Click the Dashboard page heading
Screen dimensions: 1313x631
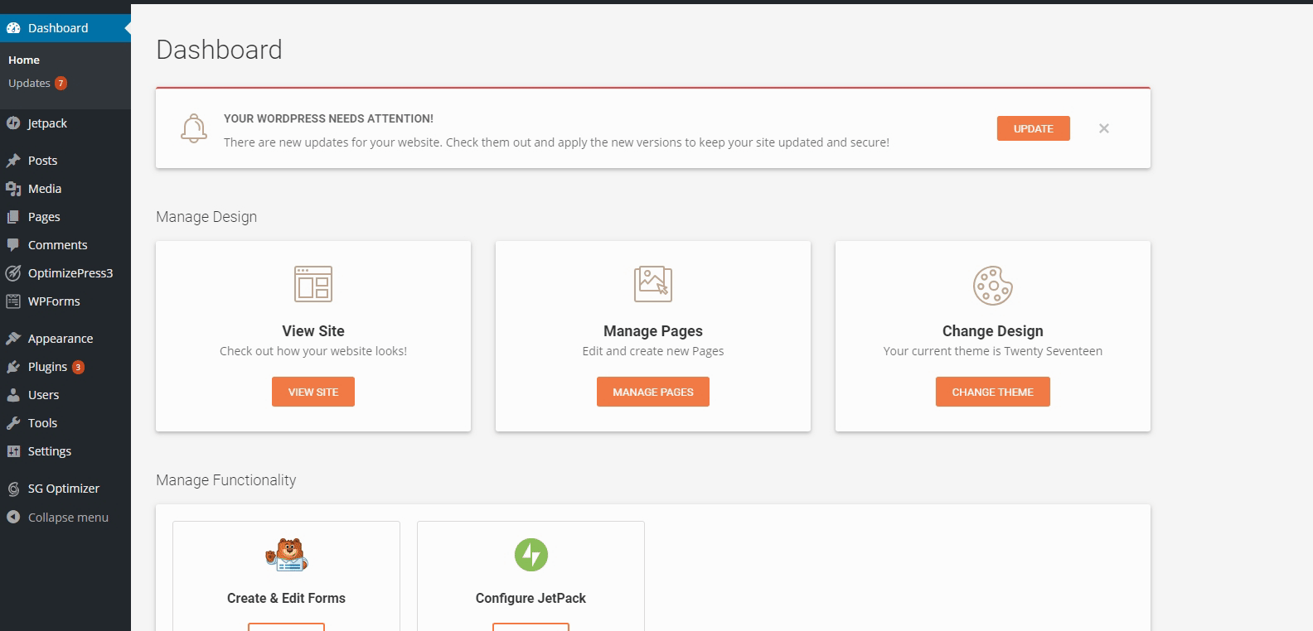pyautogui.click(x=219, y=50)
